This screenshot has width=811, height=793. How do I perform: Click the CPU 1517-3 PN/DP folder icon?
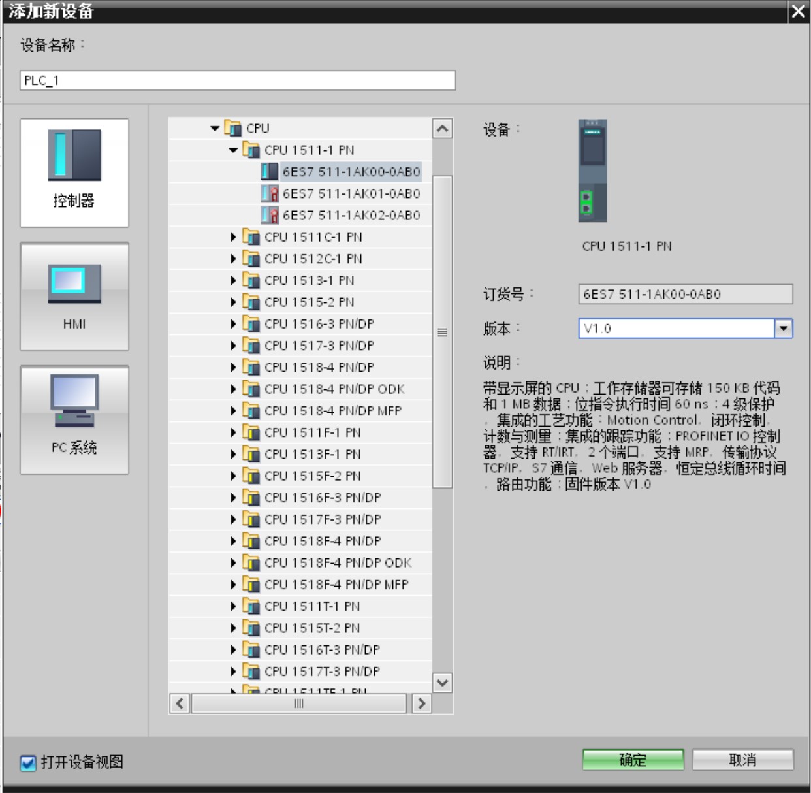point(251,345)
